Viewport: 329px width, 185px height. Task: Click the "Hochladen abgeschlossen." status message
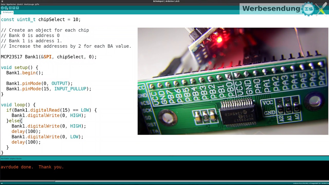12,159
